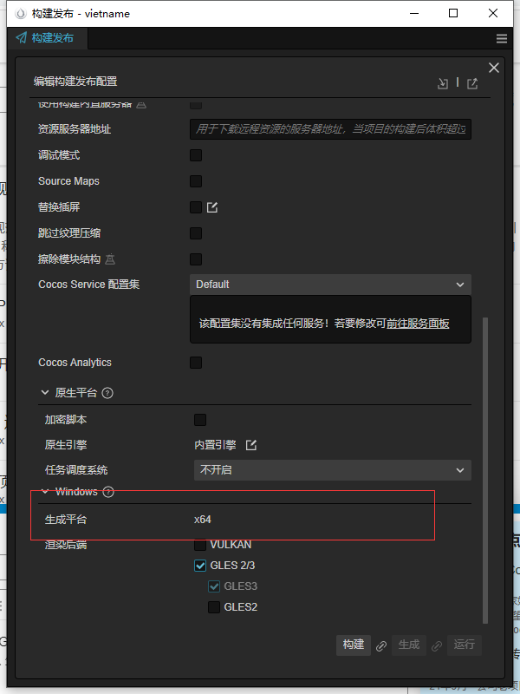The height and width of the screenshot is (694, 520).
Task: Open the 内置引擎 external link icon
Action: [251, 445]
